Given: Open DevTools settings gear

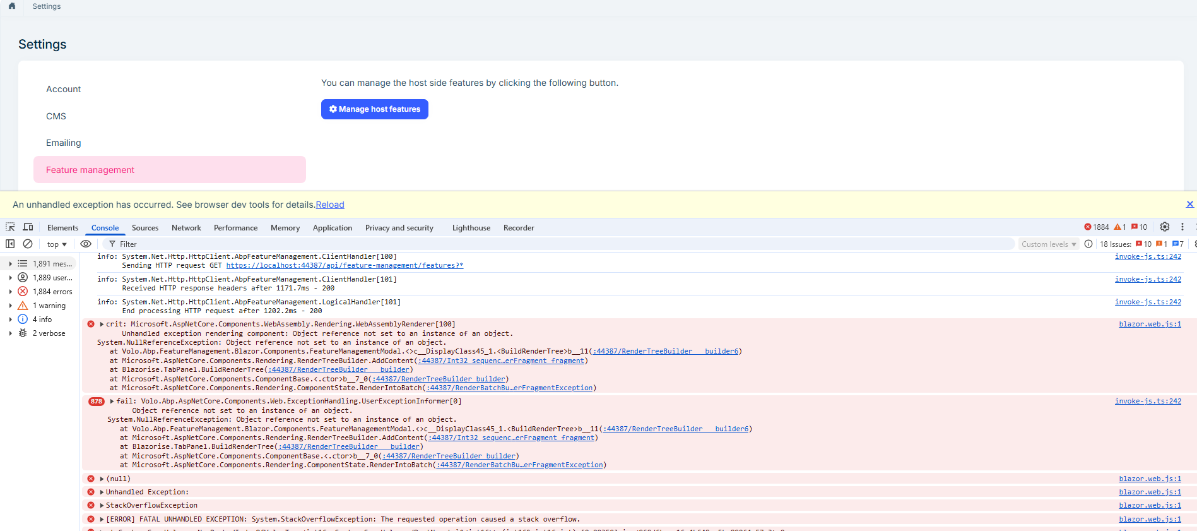Looking at the screenshot, I should (1165, 227).
